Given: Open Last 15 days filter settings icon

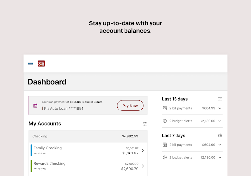Looking at the screenshot, I should 220,99.
